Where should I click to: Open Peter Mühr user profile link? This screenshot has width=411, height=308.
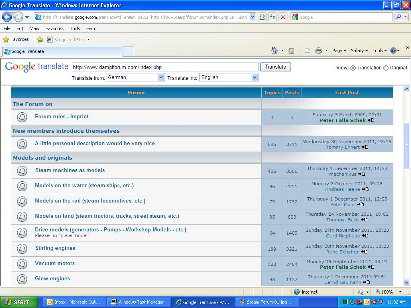point(343,205)
